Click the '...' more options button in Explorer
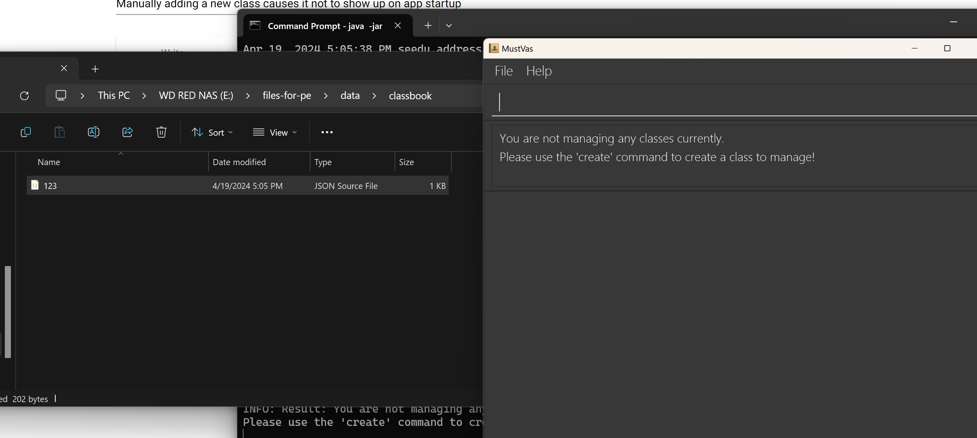The image size is (977, 438). pyautogui.click(x=327, y=132)
